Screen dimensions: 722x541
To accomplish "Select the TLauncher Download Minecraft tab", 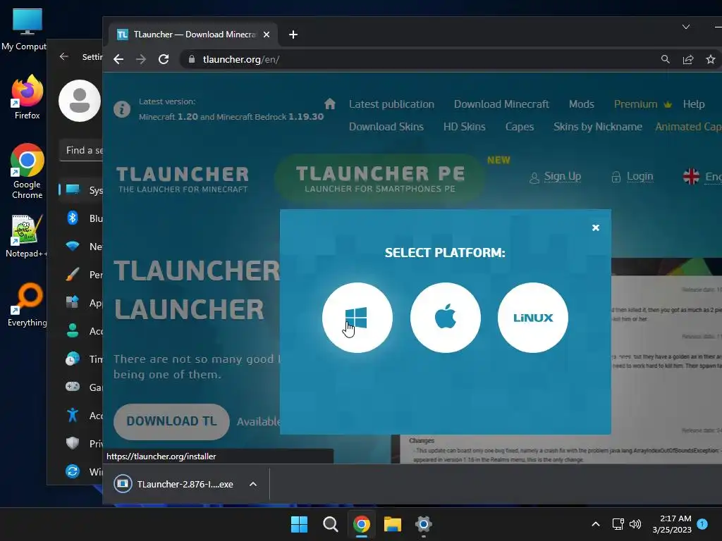I will coord(193,35).
